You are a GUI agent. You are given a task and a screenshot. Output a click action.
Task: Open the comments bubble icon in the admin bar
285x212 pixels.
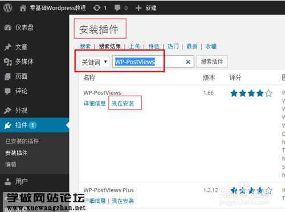click(x=117, y=8)
